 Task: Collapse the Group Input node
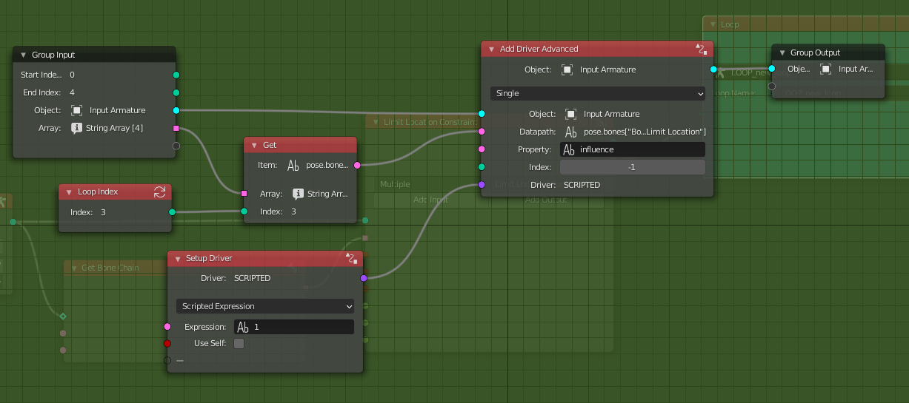pos(23,55)
